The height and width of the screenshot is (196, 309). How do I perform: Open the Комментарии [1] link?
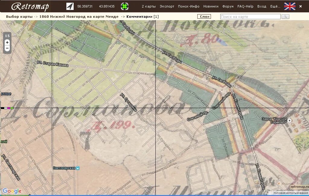coord(142,17)
